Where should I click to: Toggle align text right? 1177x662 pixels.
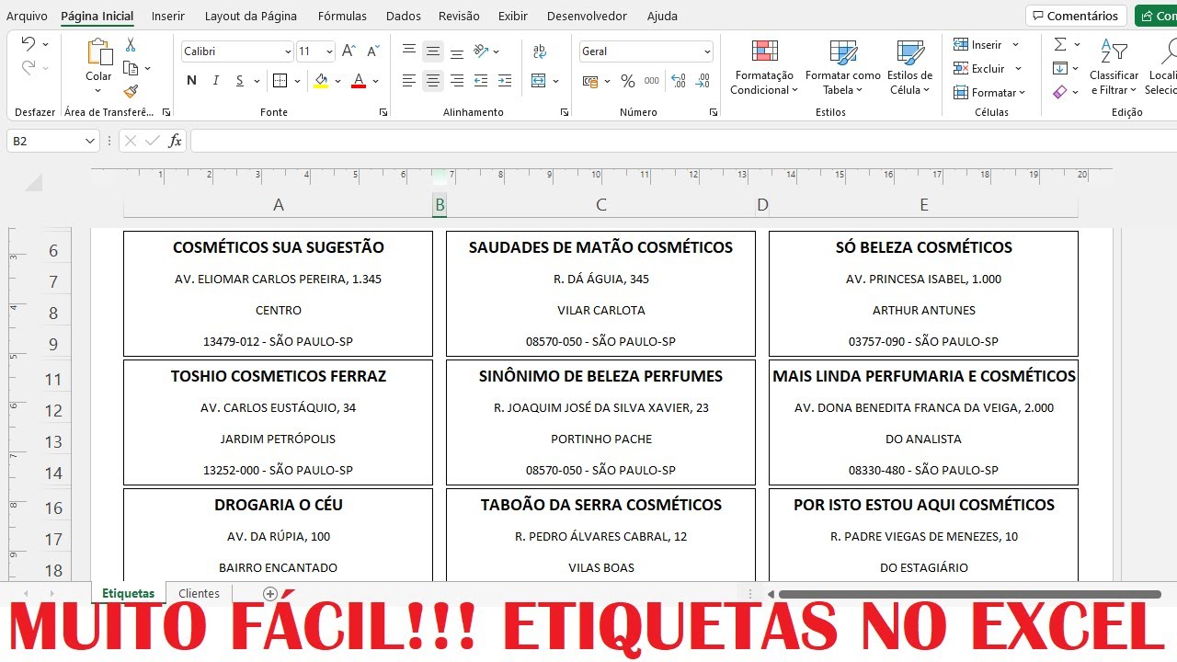[x=457, y=81]
